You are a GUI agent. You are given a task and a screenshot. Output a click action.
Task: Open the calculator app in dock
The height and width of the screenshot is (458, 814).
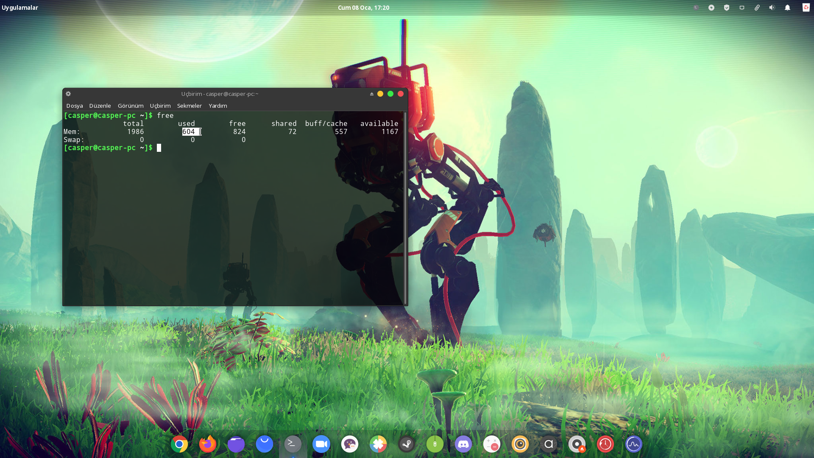(x=492, y=444)
